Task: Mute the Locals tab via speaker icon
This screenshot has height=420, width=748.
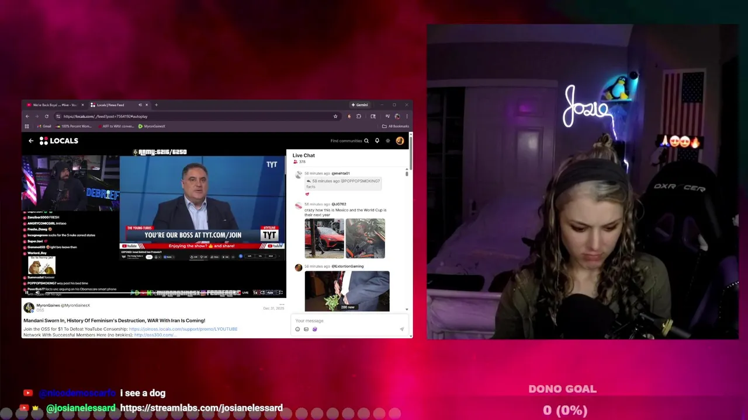Action: pyautogui.click(x=140, y=105)
